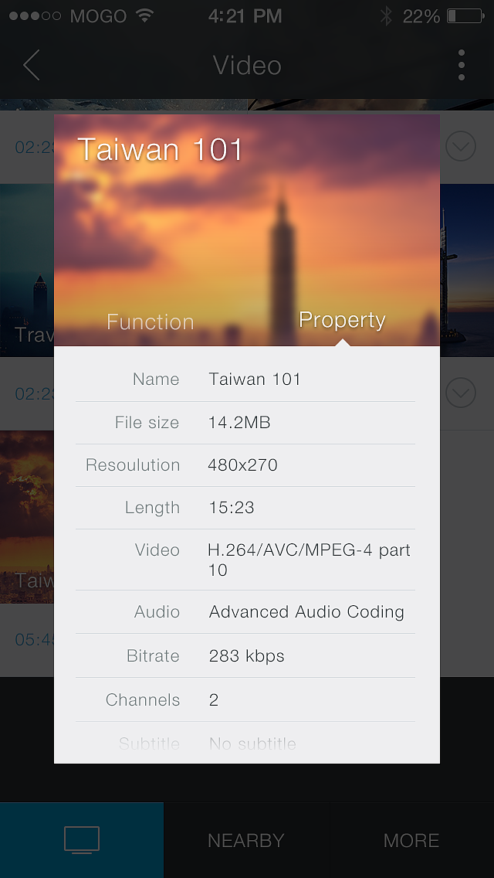Open the three-dot overflow menu
The height and width of the screenshot is (878, 494).
click(x=461, y=66)
